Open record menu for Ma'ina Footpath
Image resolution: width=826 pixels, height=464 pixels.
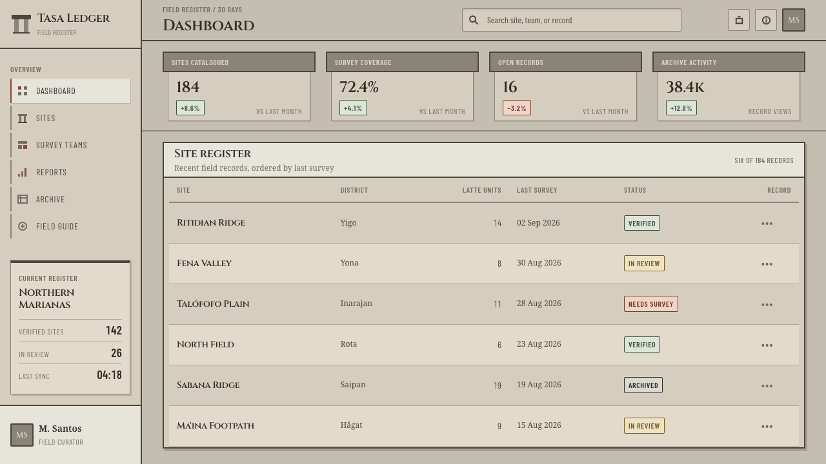coord(767,427)
